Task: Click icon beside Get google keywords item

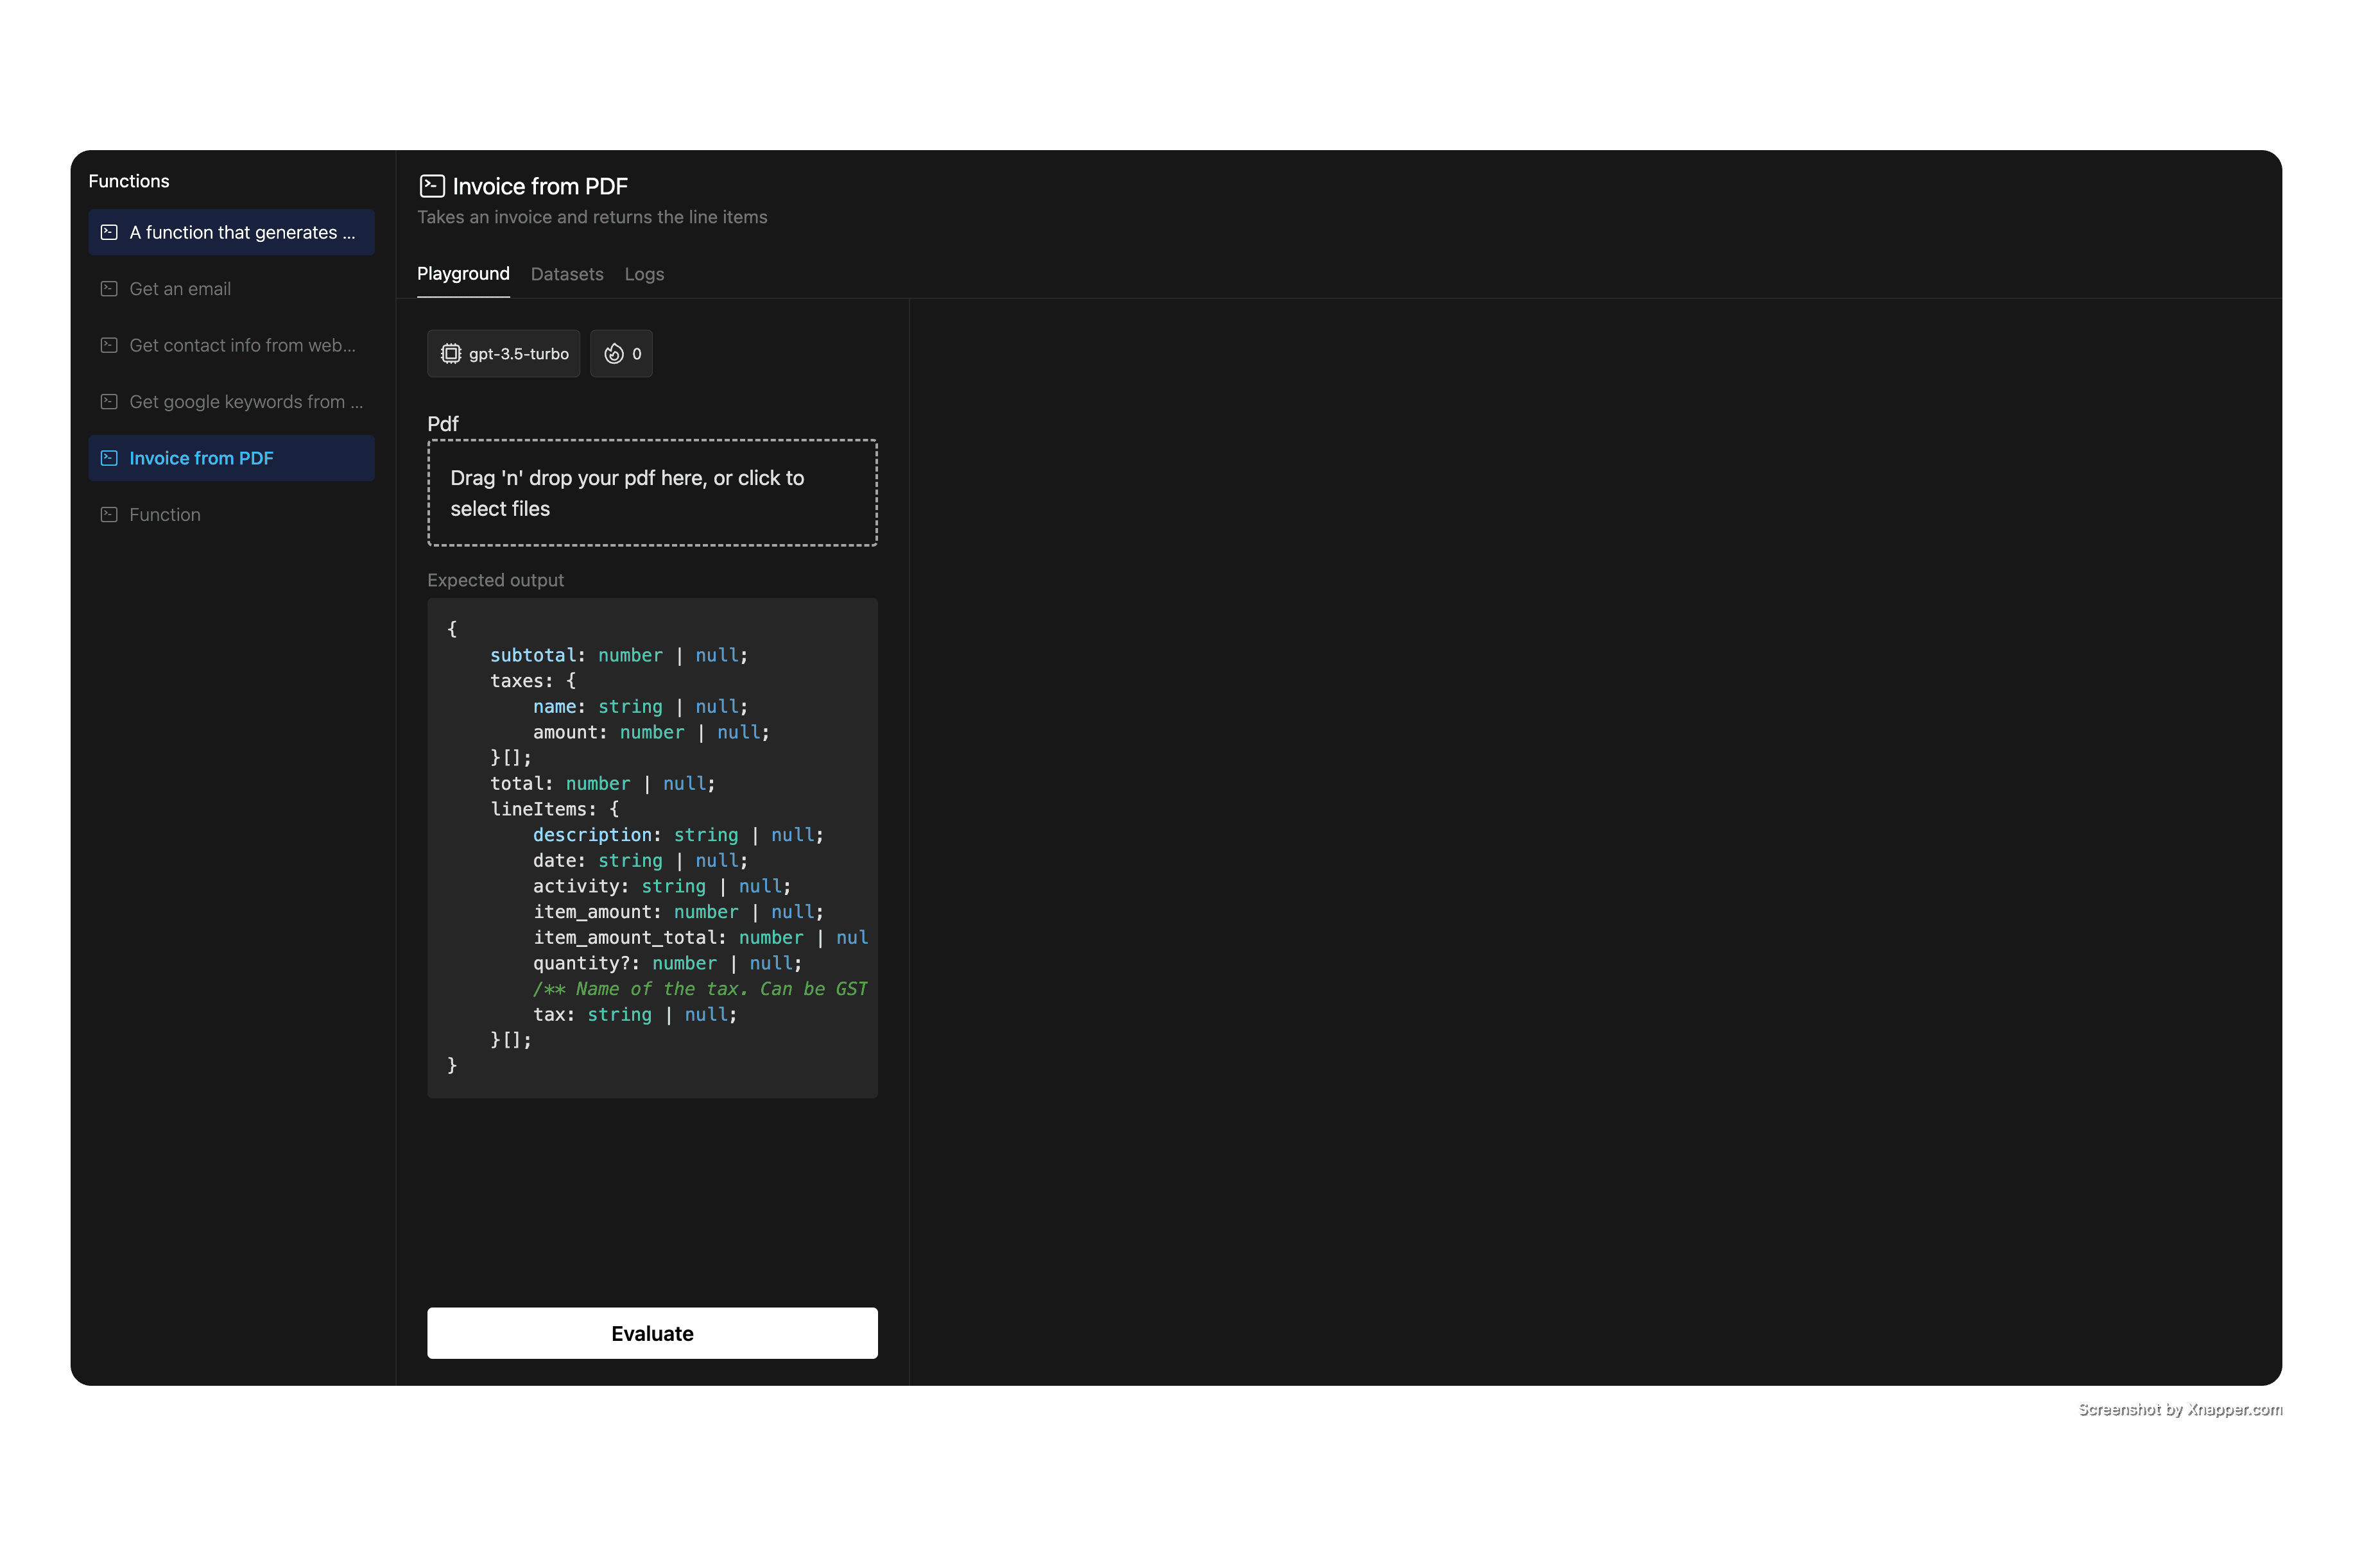Action: coord(109,402)
